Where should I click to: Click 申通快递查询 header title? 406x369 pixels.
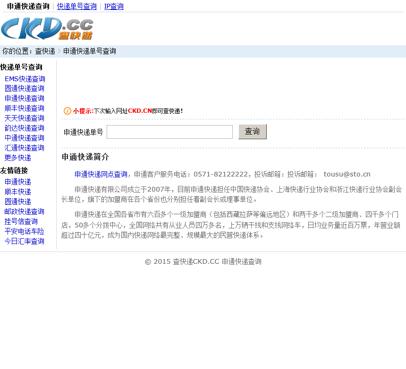click(x=28, y=6)
